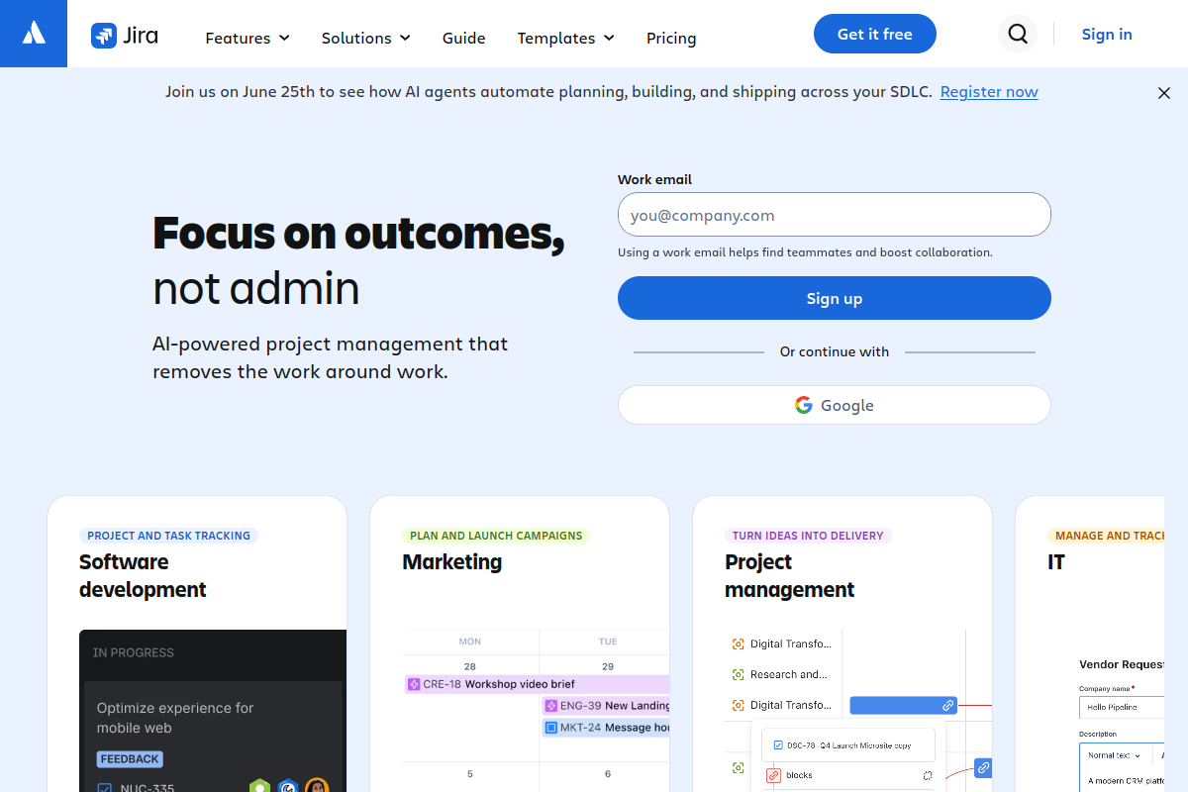Click the unlink icon right of blocks
The width and height of the screenshot is (1188, 792).
tap(928, 775)
